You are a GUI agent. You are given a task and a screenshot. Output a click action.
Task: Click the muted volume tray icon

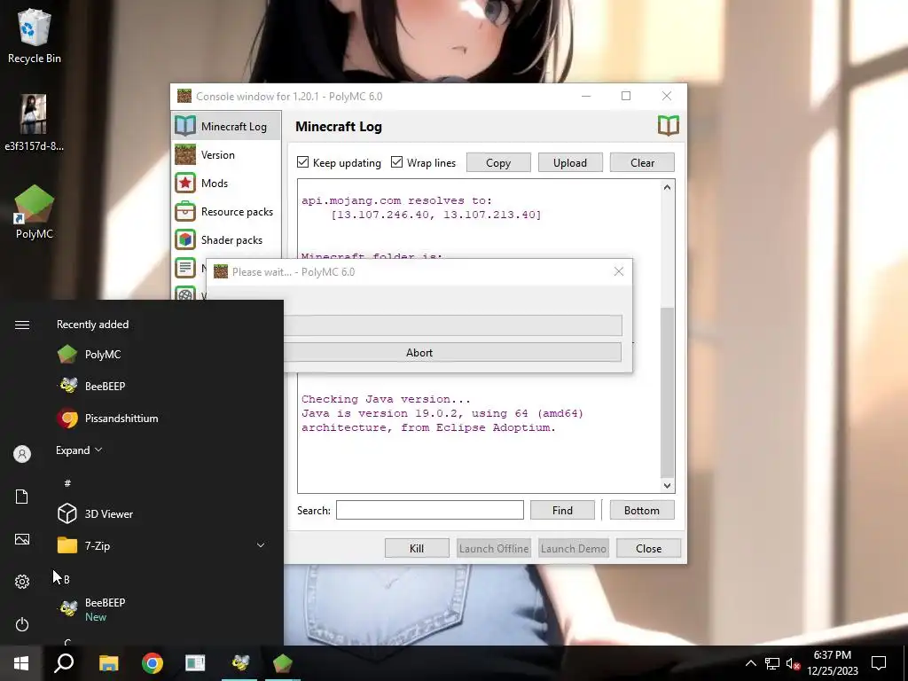coord(794,663)
